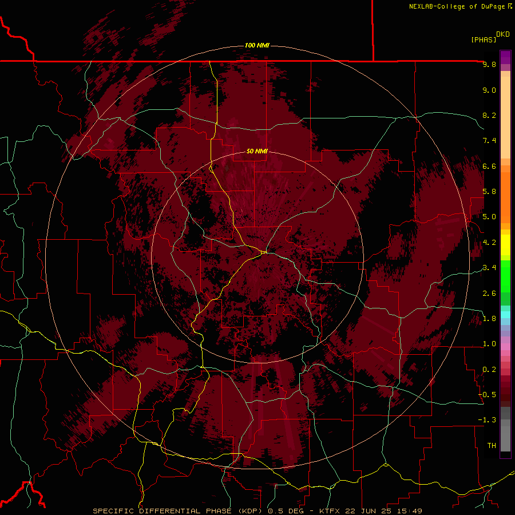Click the cyan band of the color bar
This screenshot has width=515, height=515.
click(x=505, y=315)
